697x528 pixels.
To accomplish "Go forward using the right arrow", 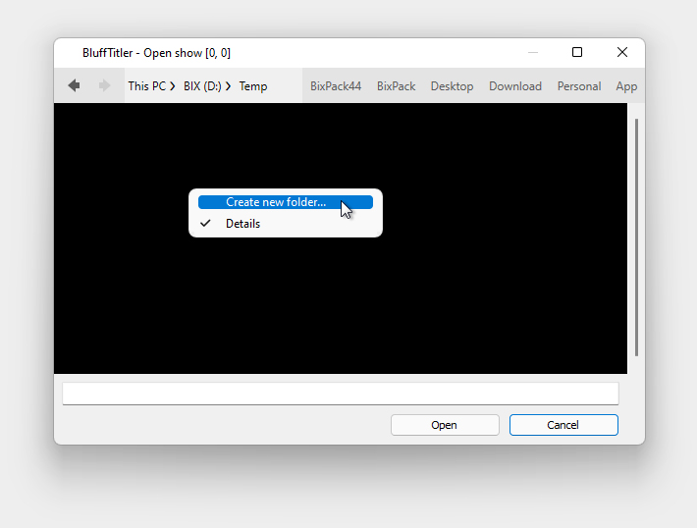I will [104, 85].
